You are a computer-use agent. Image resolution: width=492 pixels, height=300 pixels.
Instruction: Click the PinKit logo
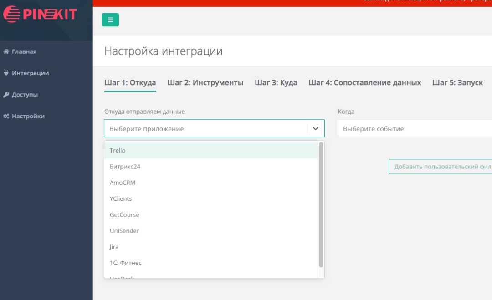pos(40,14)
